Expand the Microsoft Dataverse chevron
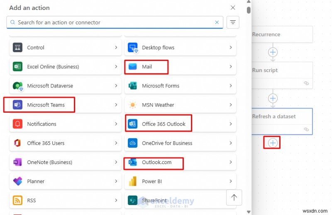This screenshot has width=332, height=215. [x=116, y=86]
